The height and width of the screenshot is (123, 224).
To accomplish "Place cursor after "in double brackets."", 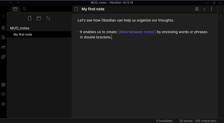I will click(112, 37).
